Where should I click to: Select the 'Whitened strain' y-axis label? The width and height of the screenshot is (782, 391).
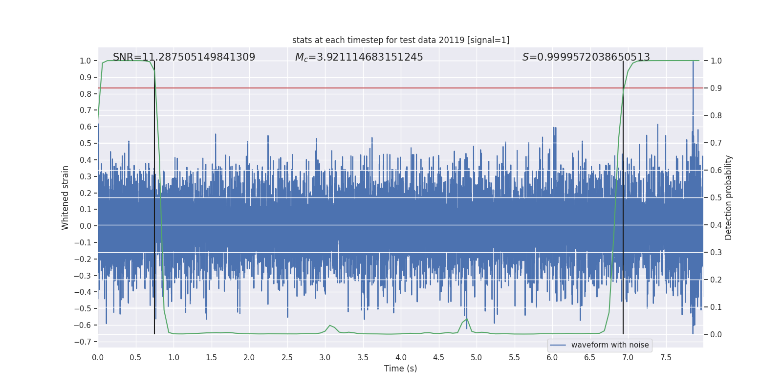[x=65, y=197]
